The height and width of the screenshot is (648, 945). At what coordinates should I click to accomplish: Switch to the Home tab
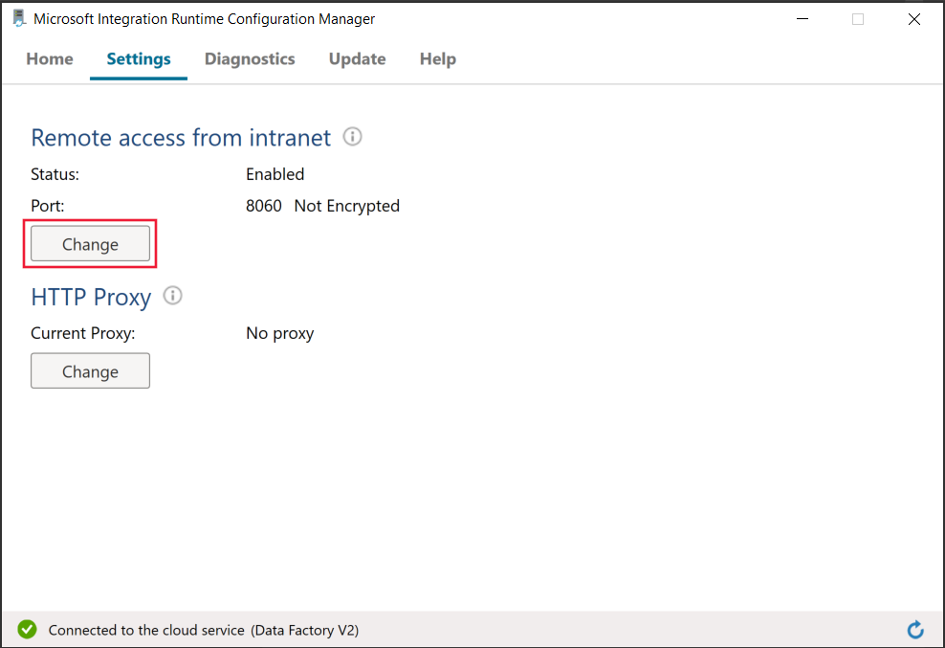[49, 58]
